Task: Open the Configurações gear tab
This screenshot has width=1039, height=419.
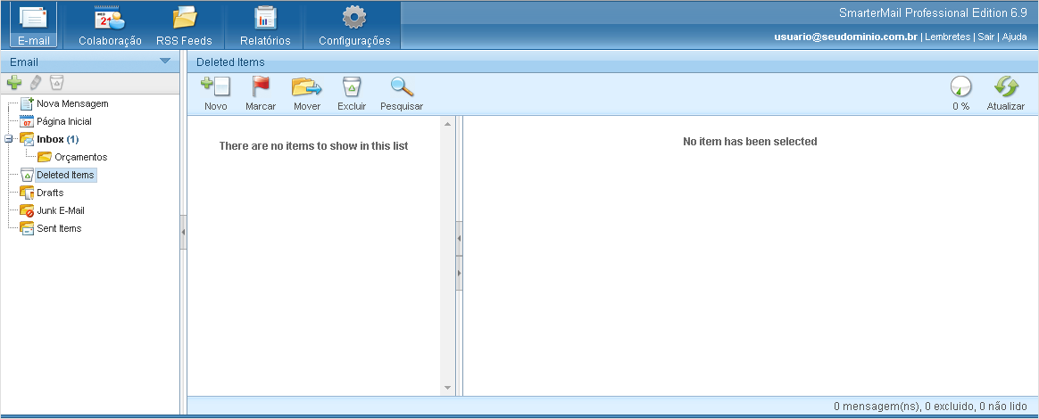Action: click(x=354, y=25)
